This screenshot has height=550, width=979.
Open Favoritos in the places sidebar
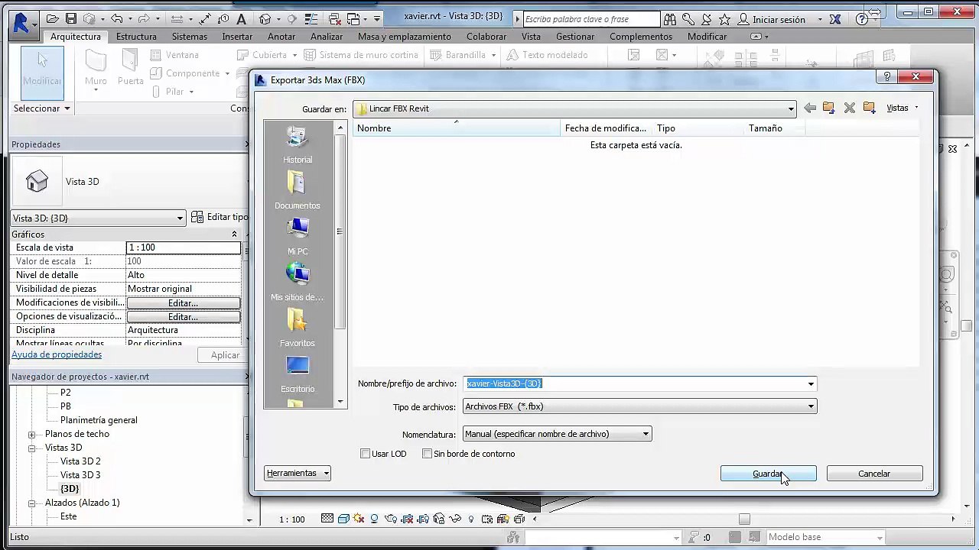point(298,328)
